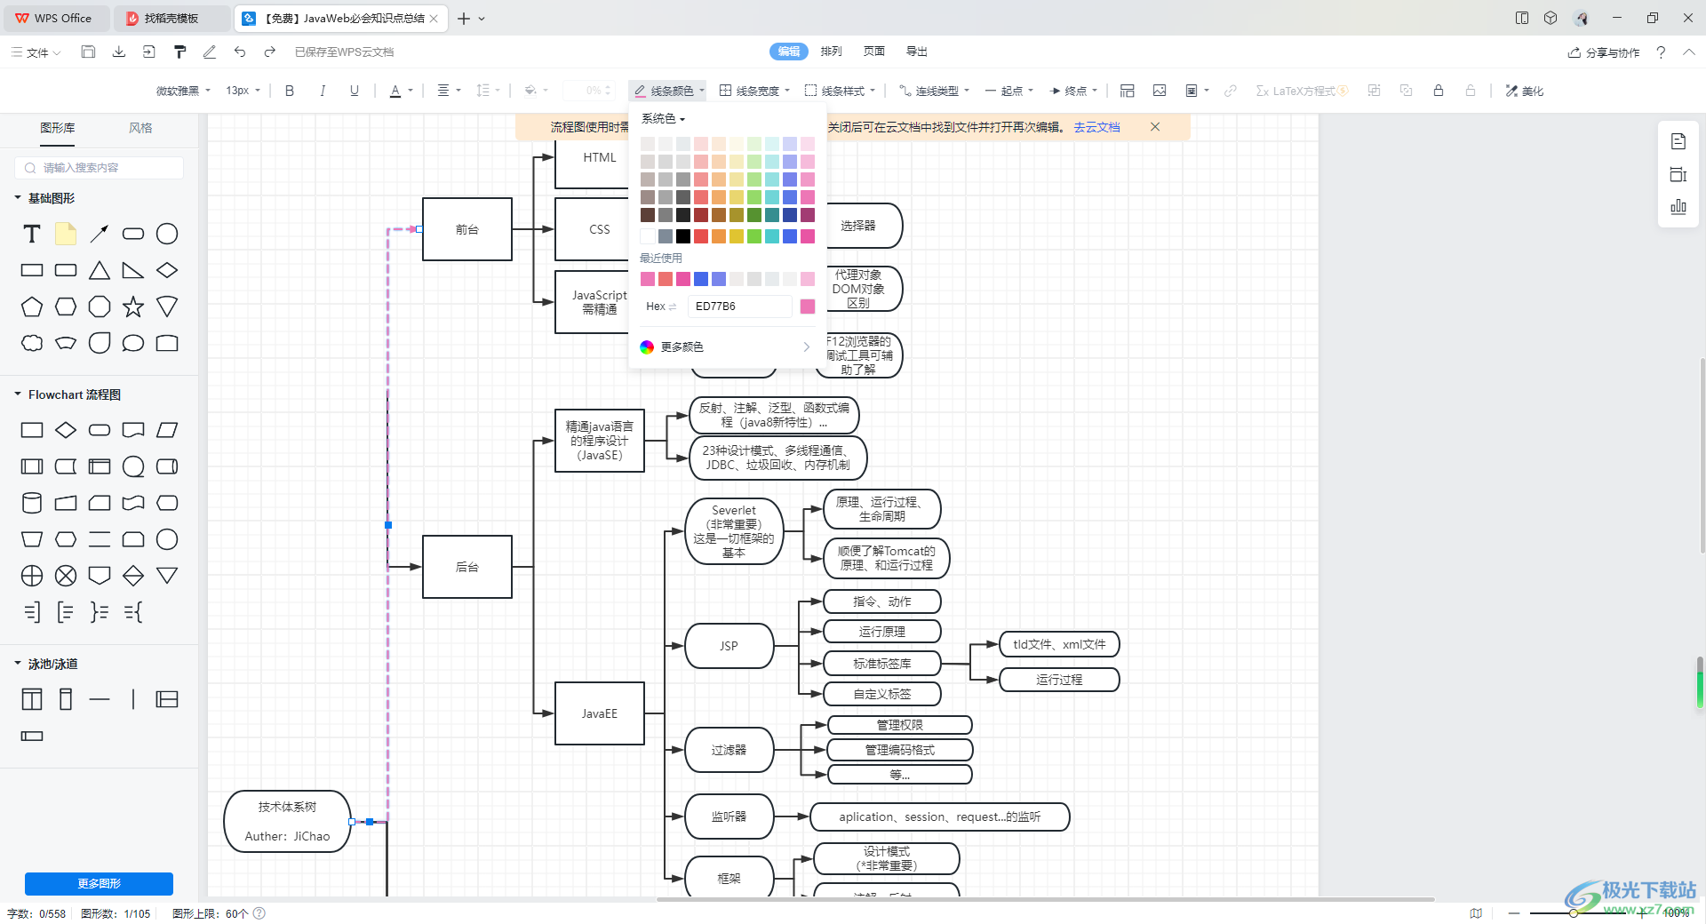This screenshot has width=1706, height=924.
Task: Select the pentagon shape
Action: 32,307
